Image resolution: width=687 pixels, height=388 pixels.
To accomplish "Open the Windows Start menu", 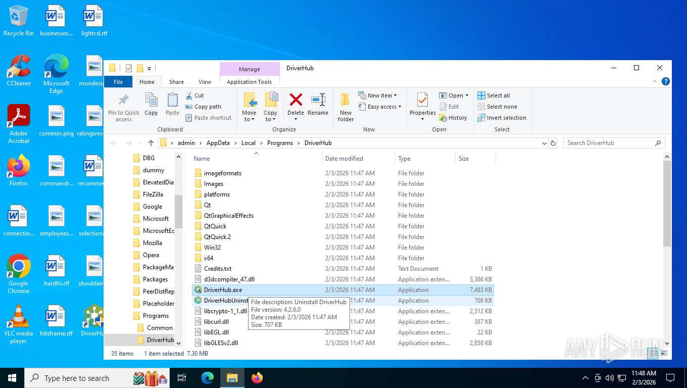I will pyautogui.click(x=12, y=378).
